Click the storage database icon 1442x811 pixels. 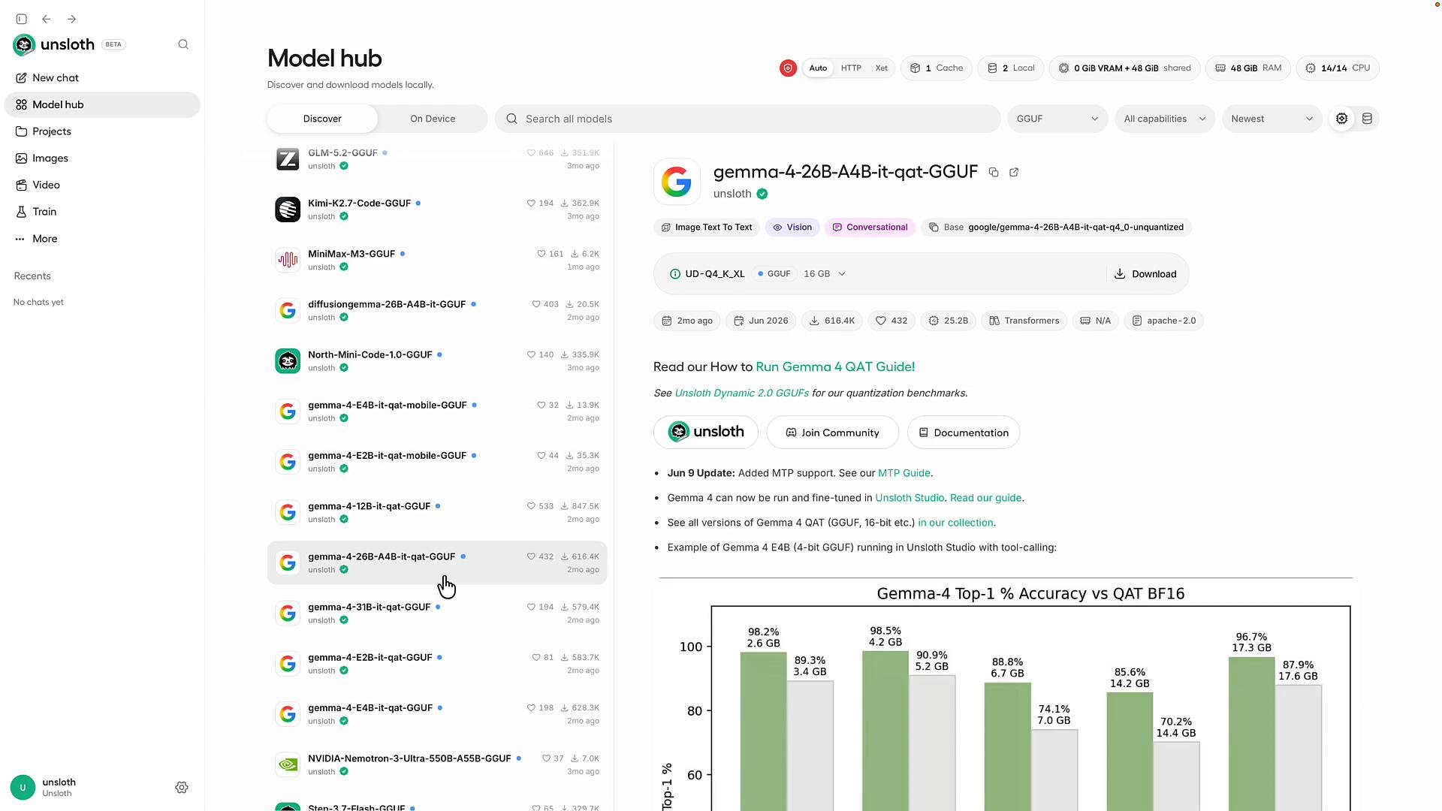1367,119
